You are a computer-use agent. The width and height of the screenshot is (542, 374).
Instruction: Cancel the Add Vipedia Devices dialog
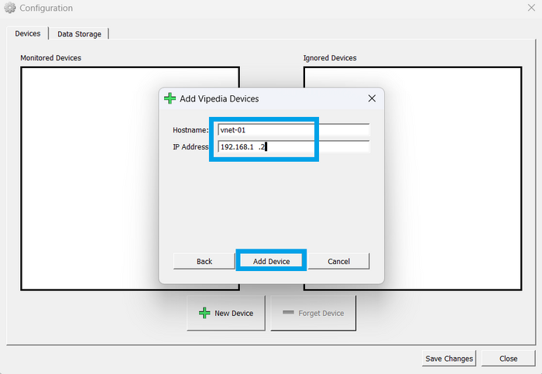(339, 261)
